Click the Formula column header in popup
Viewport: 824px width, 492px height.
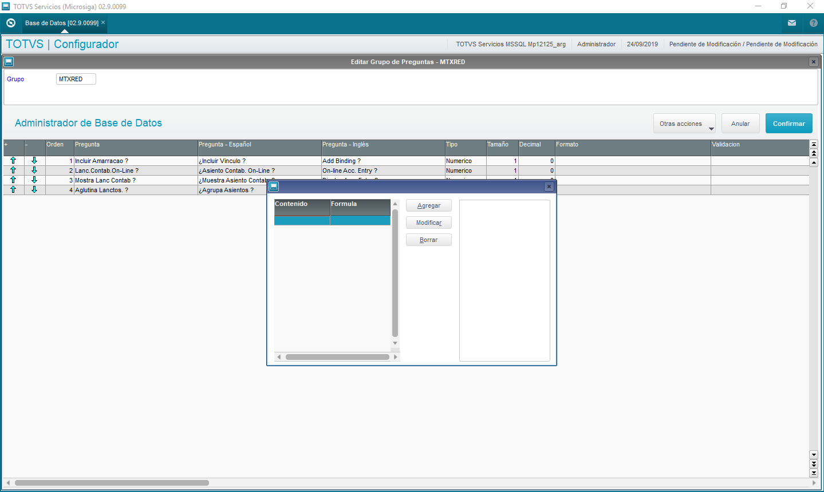pyautogui.click(x=360, y=207)
